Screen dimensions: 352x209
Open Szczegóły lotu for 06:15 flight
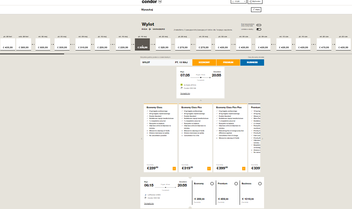[x=149, y=203]
